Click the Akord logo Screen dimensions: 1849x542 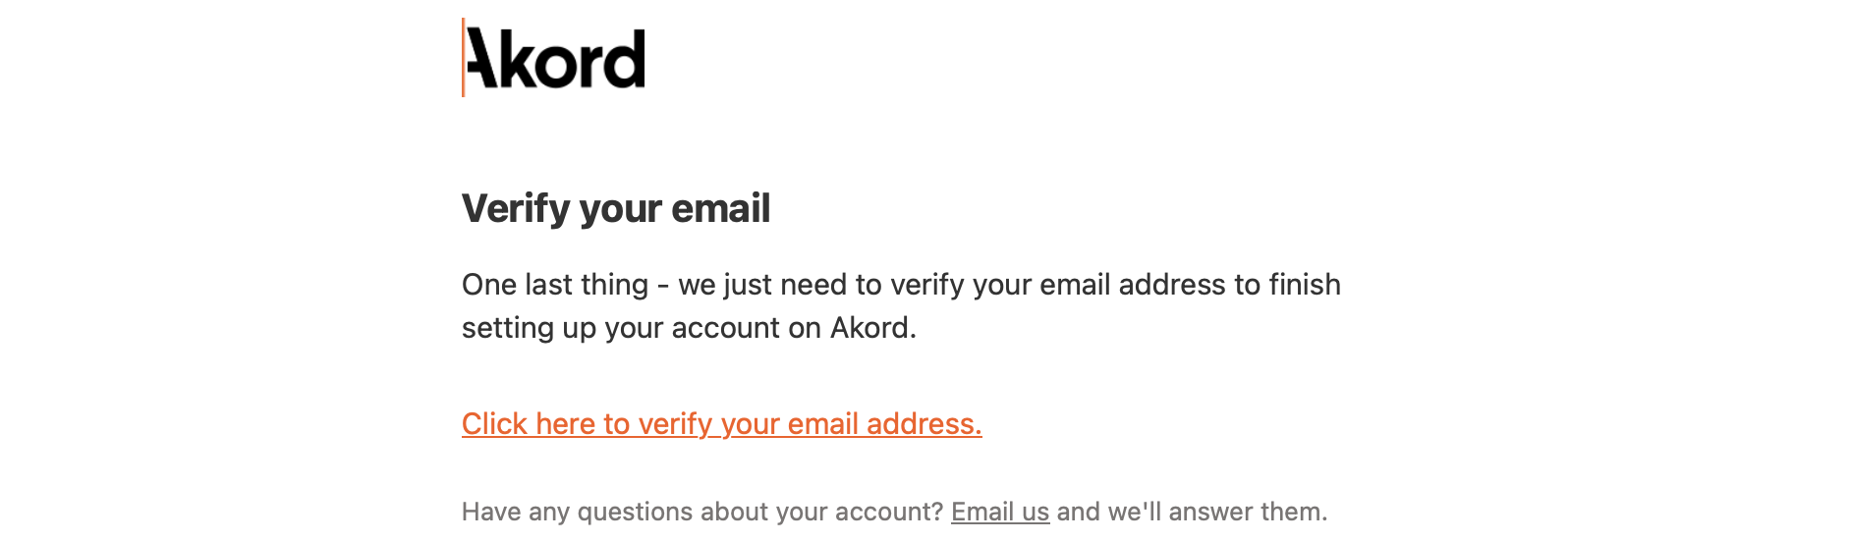pyautogui.click(x=554, y=58)
